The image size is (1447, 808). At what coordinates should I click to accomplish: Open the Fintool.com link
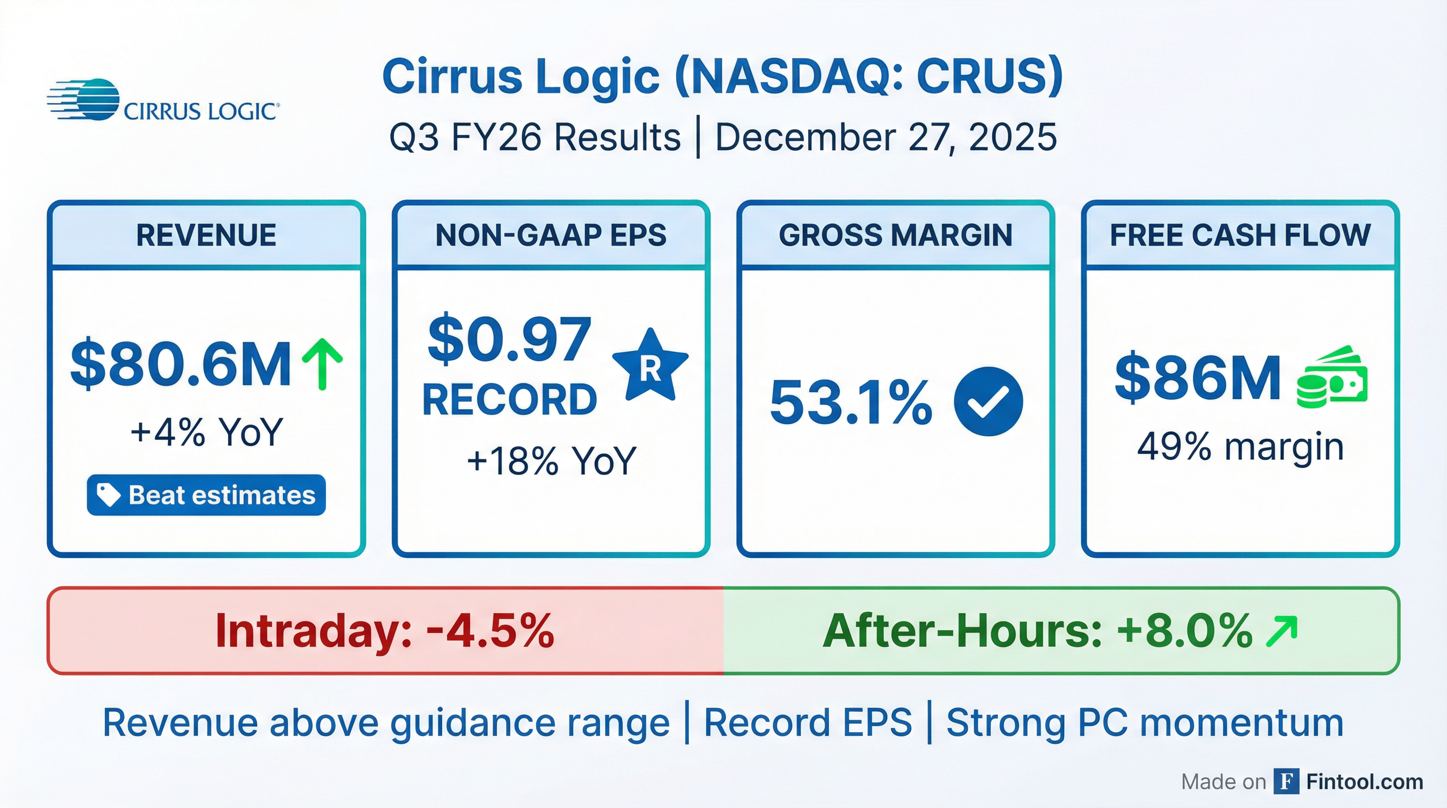coord(1364,782)
